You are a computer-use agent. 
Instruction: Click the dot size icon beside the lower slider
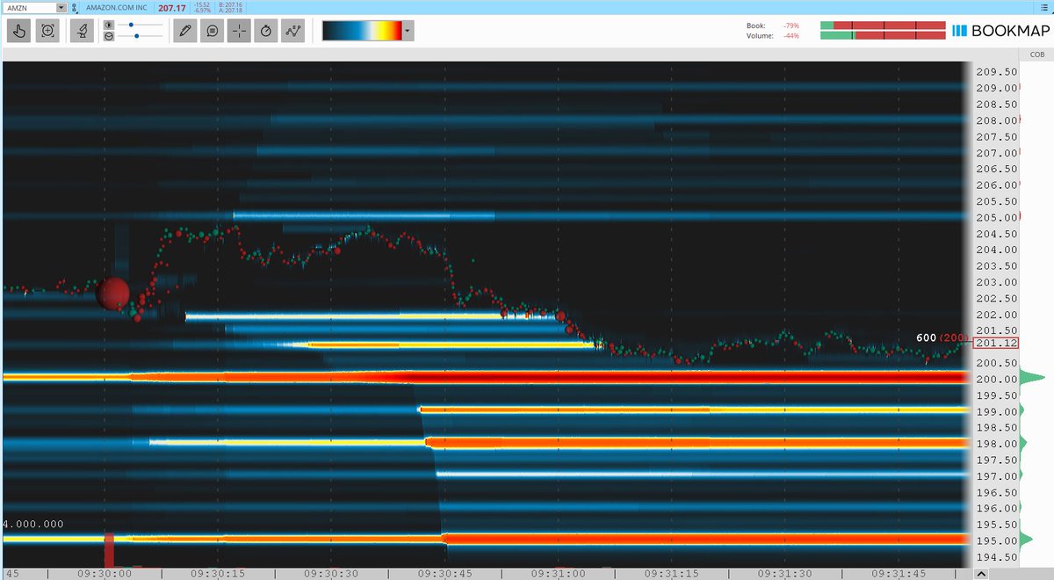pyautogui.click(x=108, y=36)
